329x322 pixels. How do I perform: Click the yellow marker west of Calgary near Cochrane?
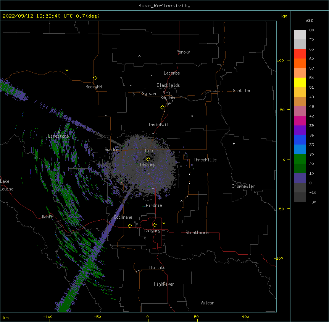130,226
